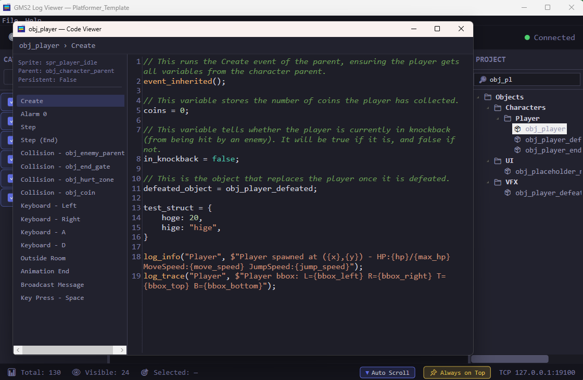583x380 pixels.
Task: Click the VFX folder icon
Action: tap(498, 182)
